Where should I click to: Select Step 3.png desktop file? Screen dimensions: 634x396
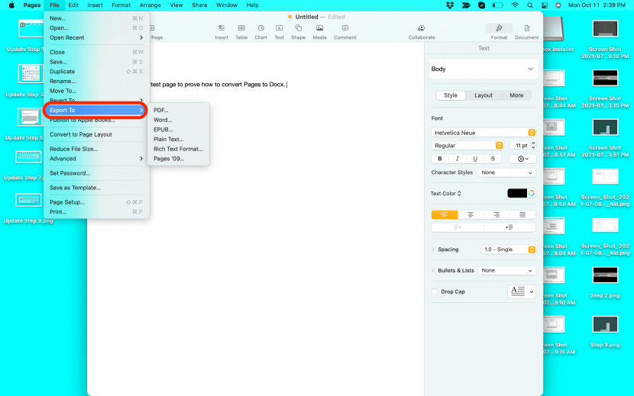point(605,332)
